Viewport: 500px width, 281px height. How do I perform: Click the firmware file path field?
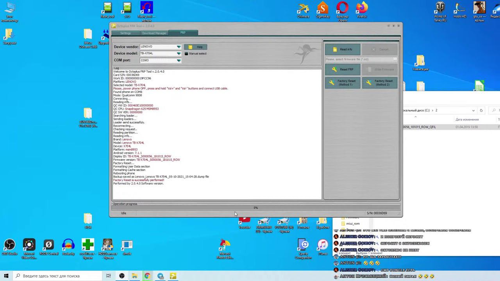(359, 59)
